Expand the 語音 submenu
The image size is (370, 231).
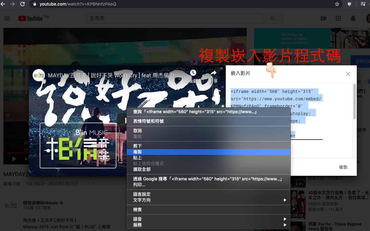pos(209,219)
